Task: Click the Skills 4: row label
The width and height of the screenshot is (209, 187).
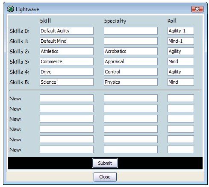Action: [19, 72]
